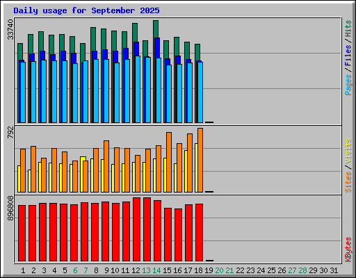Image resolution: width=356 pixels, height=278 pixels.
Task: Click green weekend day label 14
Action: pyautogui.click(x=156, y=270)
